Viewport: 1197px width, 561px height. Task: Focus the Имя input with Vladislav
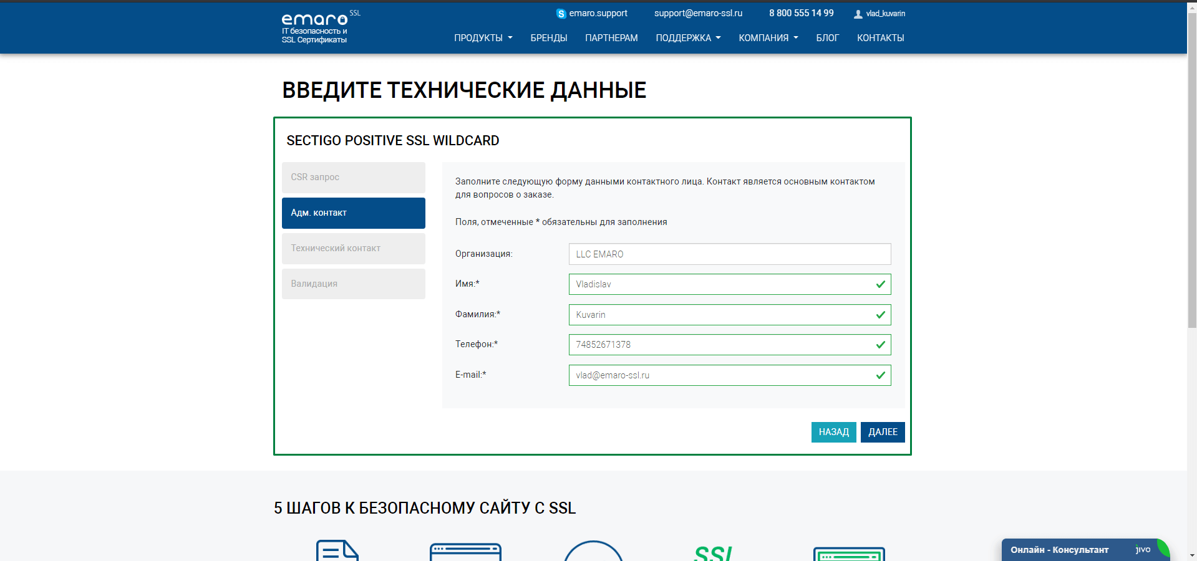click(x=730, y=284)
